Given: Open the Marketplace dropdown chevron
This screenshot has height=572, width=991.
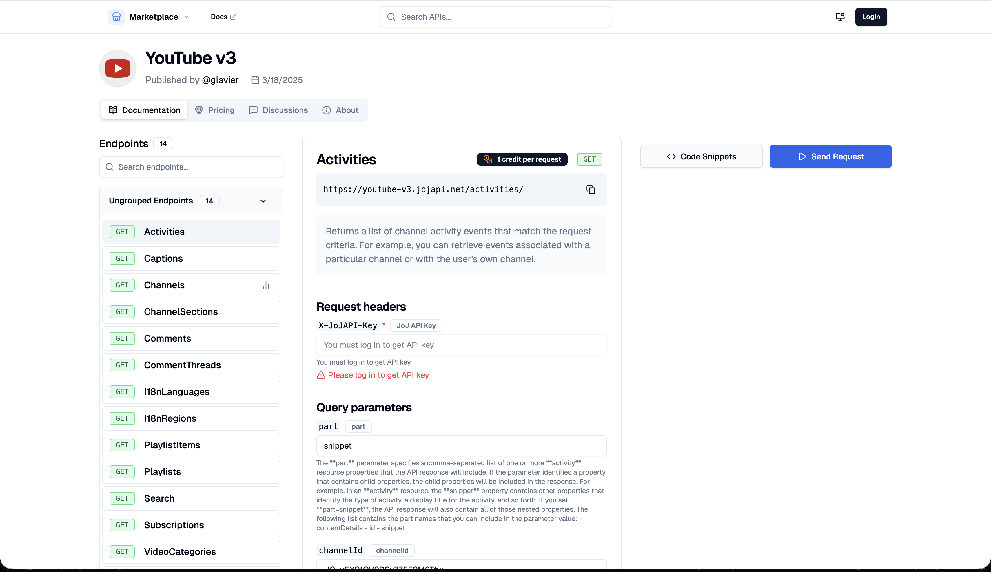Looking at the screenshot, I should pyautogui.click(x=187, y=17).
